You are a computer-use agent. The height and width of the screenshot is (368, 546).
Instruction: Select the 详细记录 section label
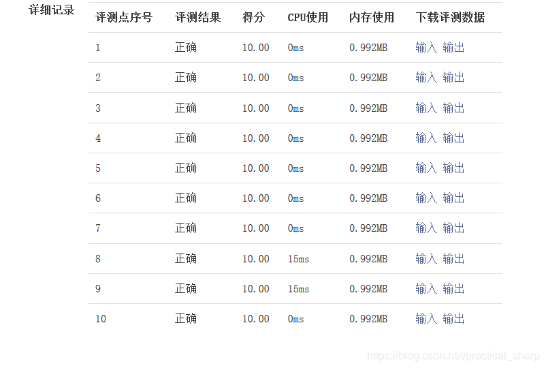tap(52, 10)
